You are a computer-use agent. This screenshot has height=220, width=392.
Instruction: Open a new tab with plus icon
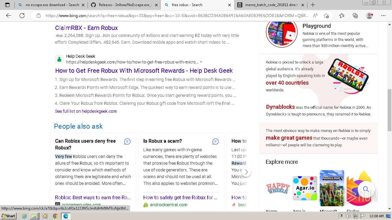click(313, 5)
